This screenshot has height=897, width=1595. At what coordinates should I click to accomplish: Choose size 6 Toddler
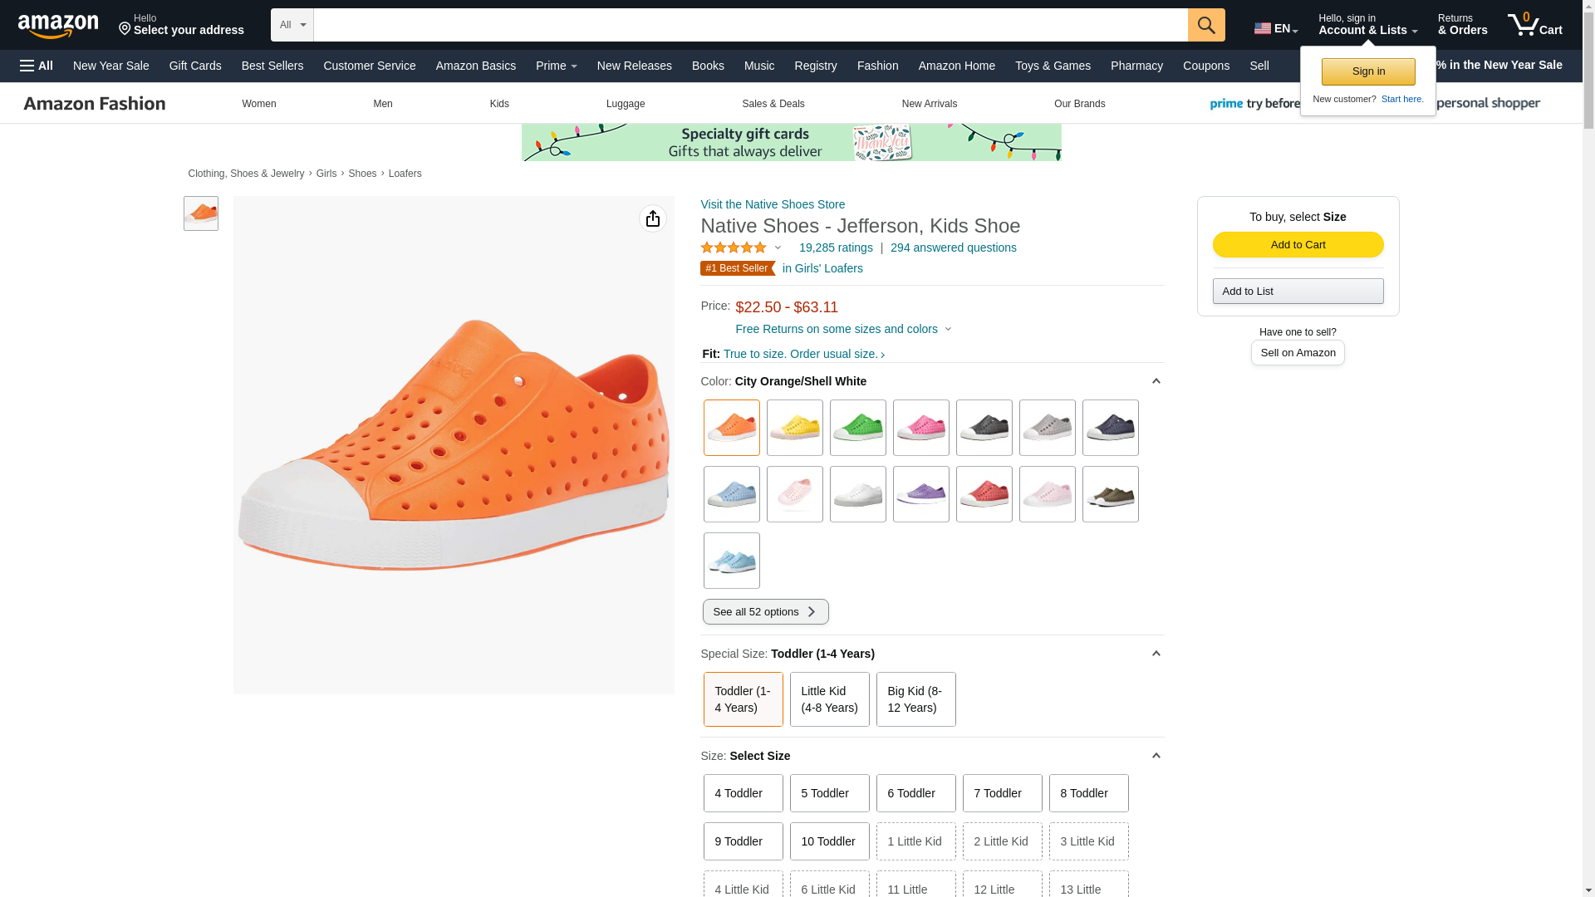click(x=915, y=793)
